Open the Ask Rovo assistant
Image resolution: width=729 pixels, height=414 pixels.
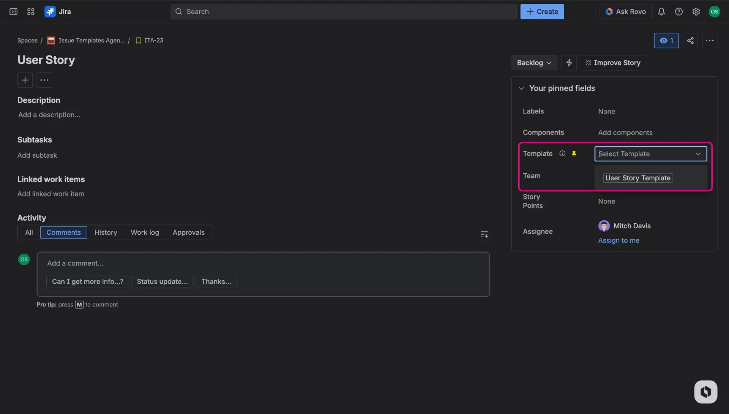click(625, 11)
